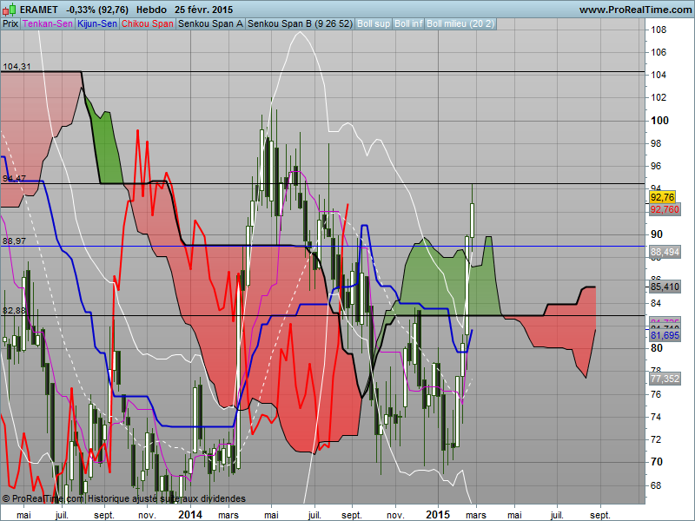Click the 70 value on price axis
The image size is (695, 521).
coord(657,462)
